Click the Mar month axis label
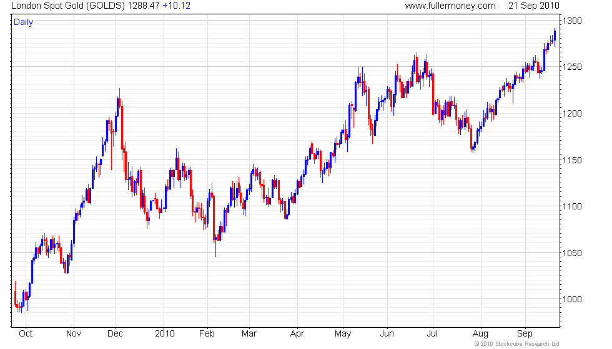The image size is (612, 349). 249,333
